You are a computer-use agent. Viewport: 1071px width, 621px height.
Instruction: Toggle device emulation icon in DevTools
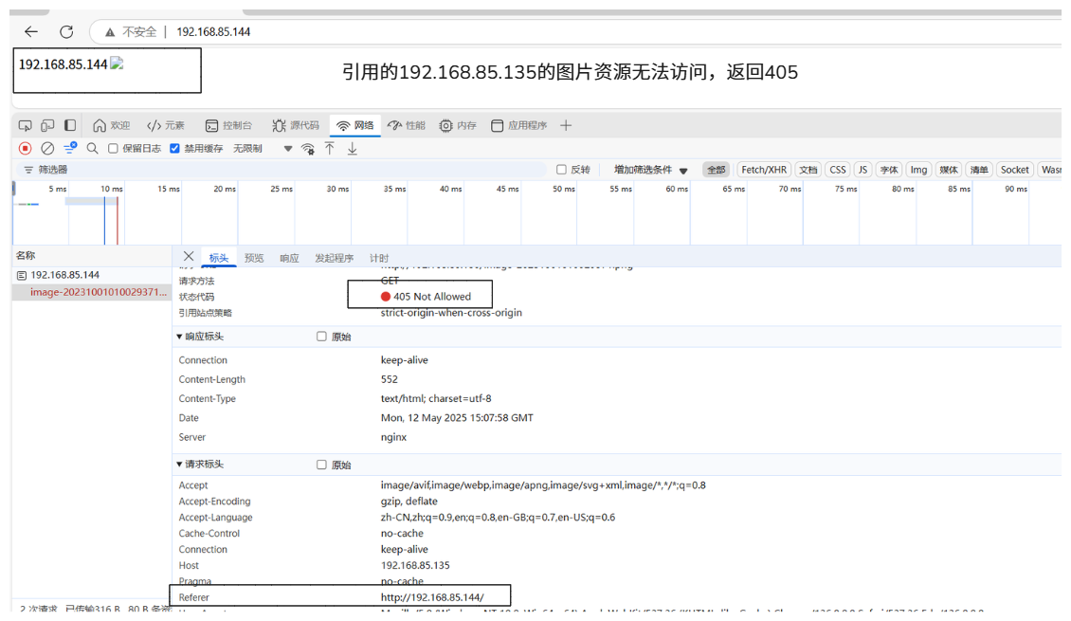(47, 126)
